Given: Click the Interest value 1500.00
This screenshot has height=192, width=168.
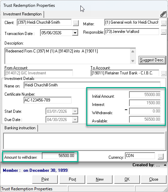Looking at the screenshot, I should pos(145,103).
